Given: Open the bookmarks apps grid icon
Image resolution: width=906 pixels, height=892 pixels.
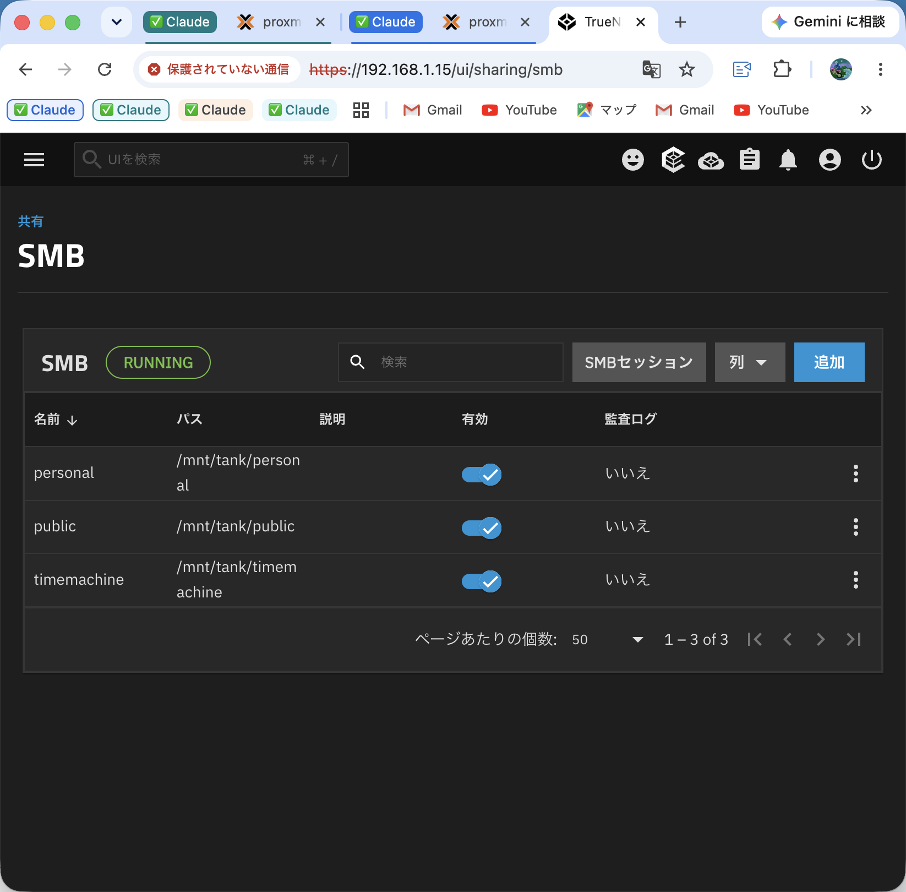Looking at the screenshot, I should pyautogui.click(x=361, y=110).
